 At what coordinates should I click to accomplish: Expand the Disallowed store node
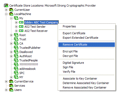(x=11, y=52)
